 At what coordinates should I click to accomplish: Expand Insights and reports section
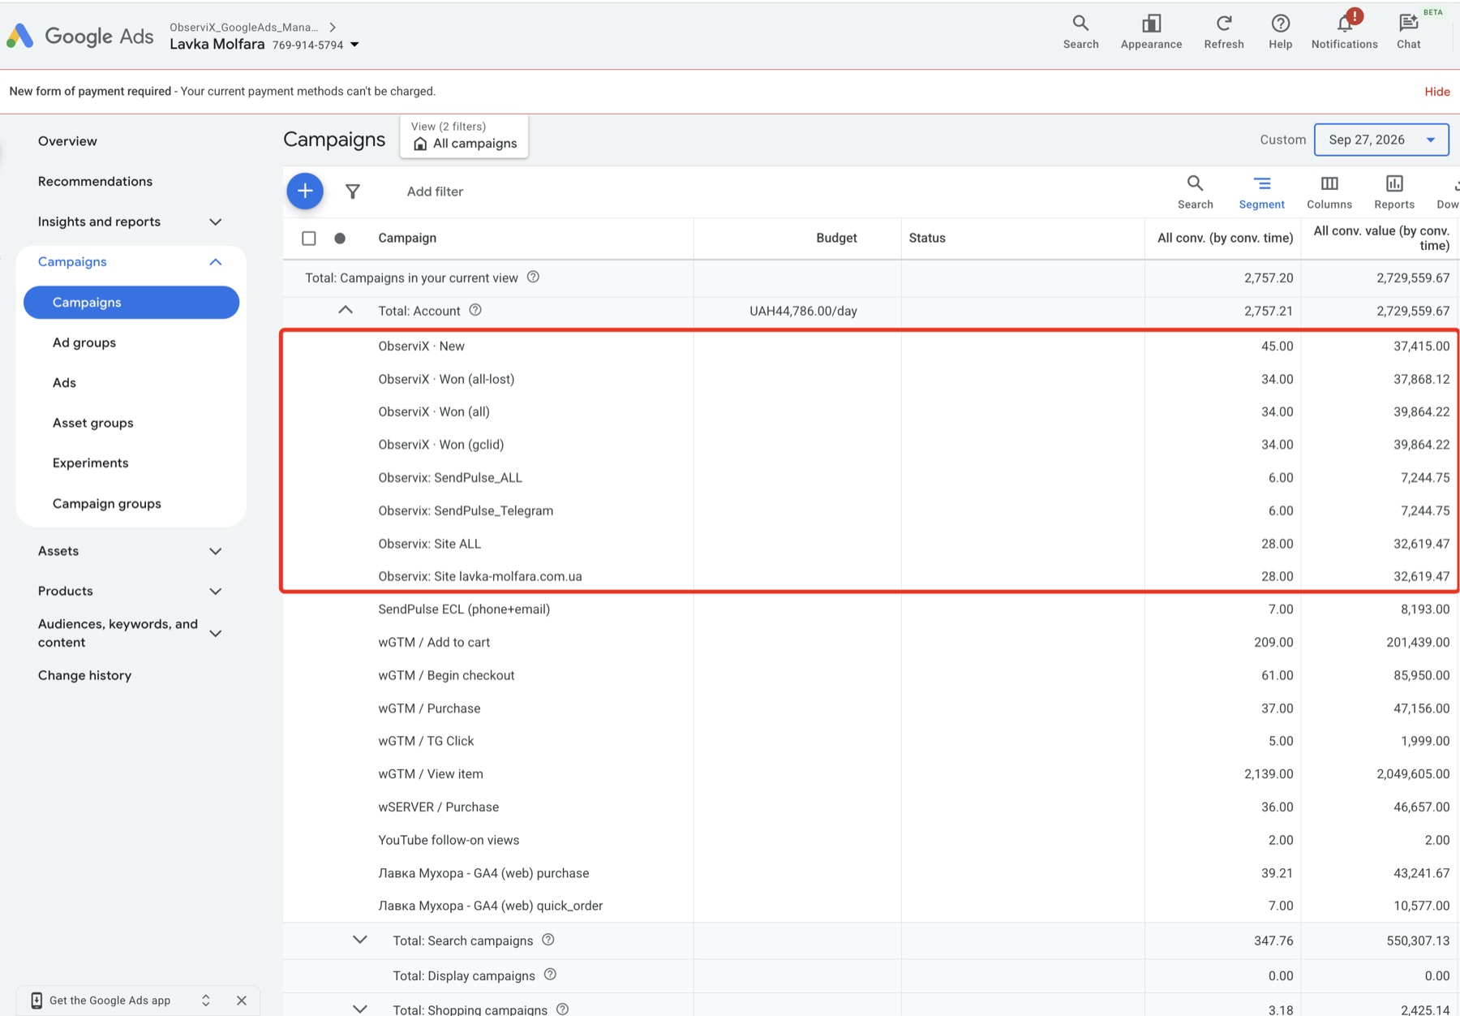[x=216, y=222]
